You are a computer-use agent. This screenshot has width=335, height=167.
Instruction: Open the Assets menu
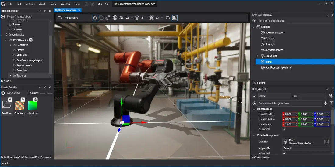click(x=43, y=4)
